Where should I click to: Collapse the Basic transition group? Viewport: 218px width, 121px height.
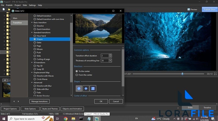point(32,23)
